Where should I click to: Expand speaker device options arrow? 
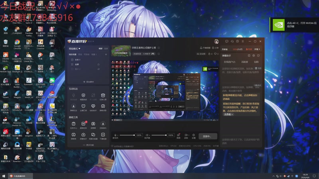tap(149, 135)
